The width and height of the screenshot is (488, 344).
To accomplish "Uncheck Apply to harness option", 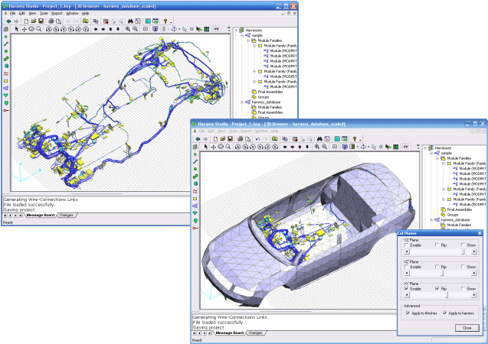I will click(x=445, y=313).
